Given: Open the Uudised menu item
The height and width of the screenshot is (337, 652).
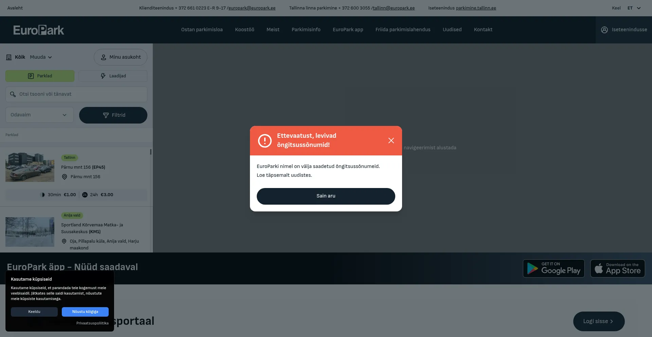Looking at the screenshot, I should [452, 30].
